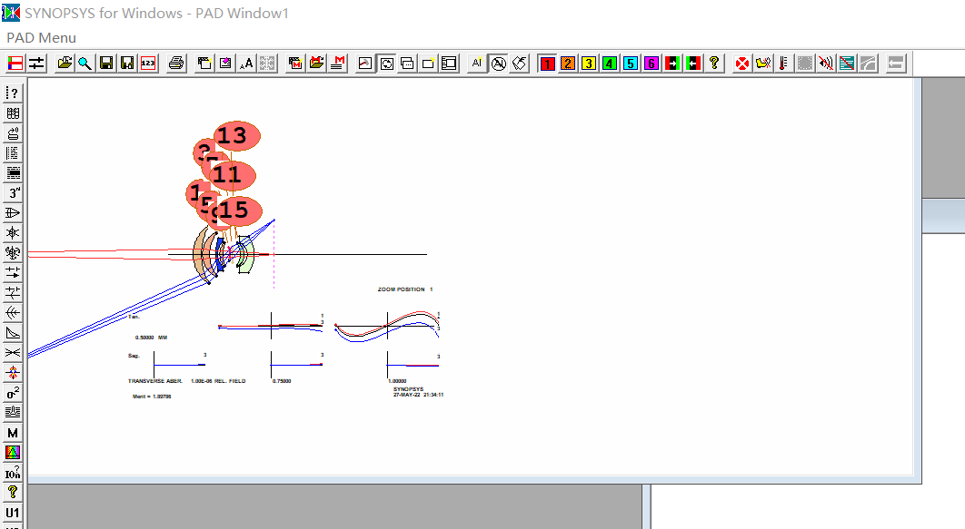Click the '123' numbering toolbar icon
The width and height of the screenshot is (965, 529).
click(148, 64)
